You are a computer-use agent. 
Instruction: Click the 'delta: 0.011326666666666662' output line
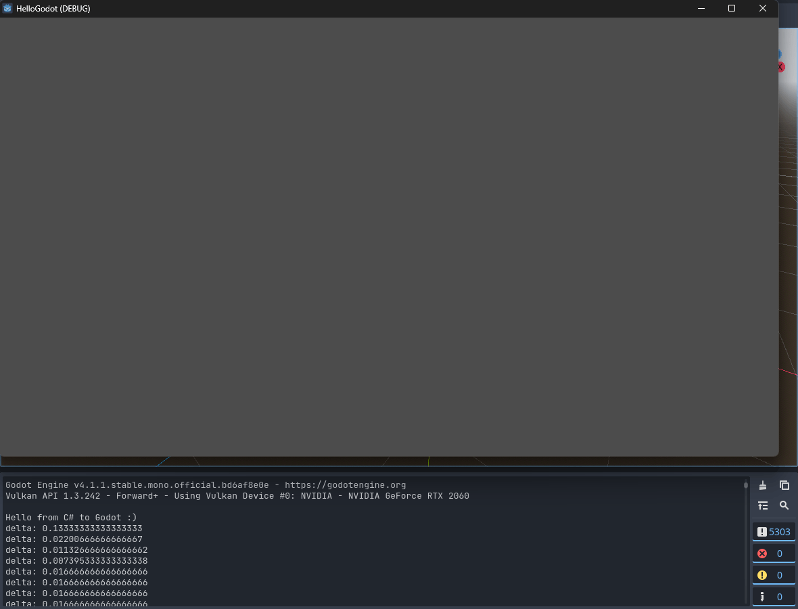[76, 550]
